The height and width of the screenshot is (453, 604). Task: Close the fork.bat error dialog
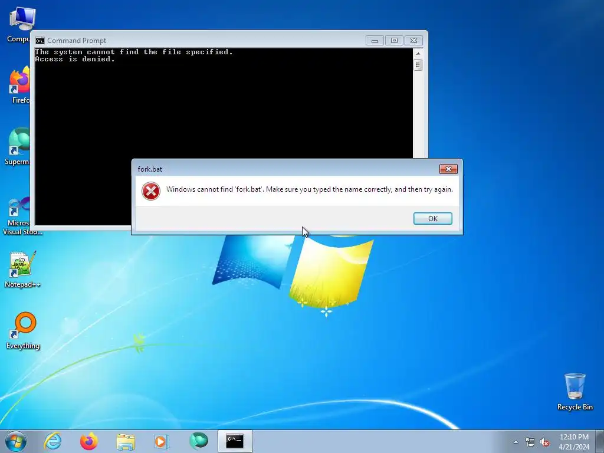click(448, 169)
